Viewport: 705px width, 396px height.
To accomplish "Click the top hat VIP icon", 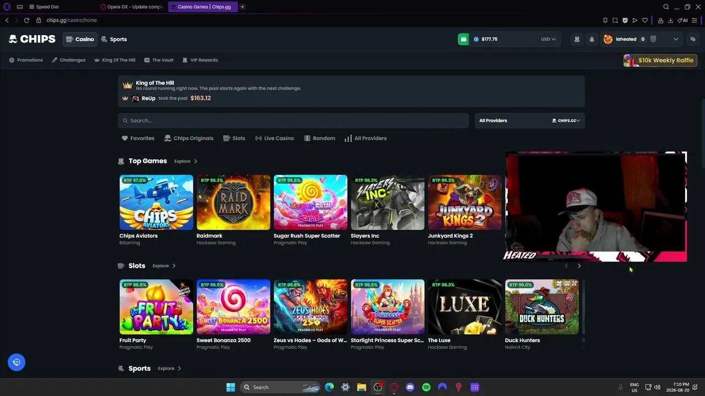I will click(x=577, y=39).
